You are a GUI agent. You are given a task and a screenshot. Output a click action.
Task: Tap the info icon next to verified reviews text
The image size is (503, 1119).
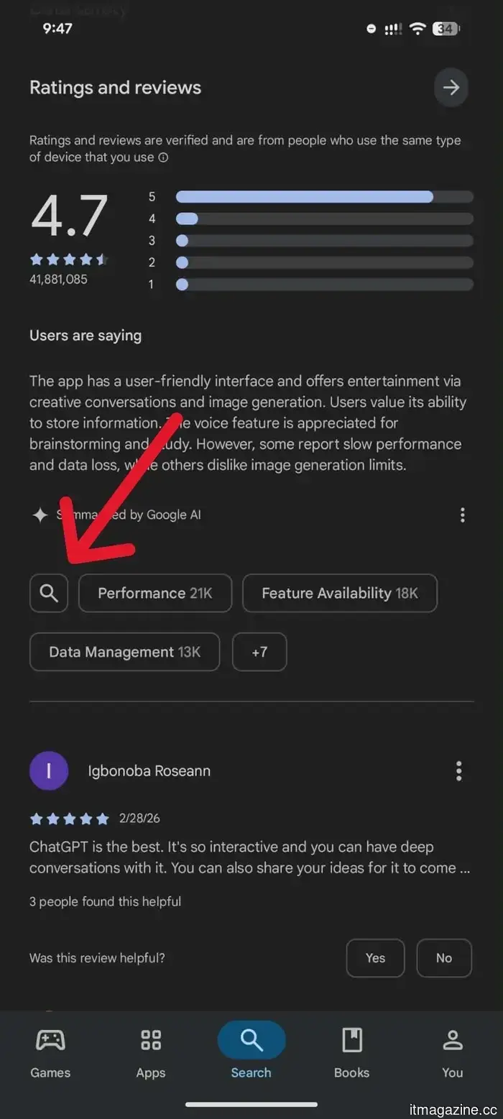tap(165, 157)
